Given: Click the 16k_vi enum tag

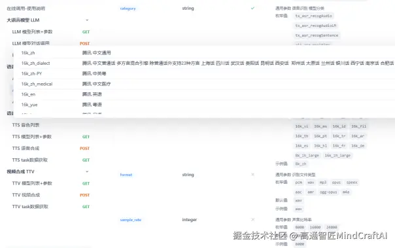Looking at the screenshot, I should 301,126.
